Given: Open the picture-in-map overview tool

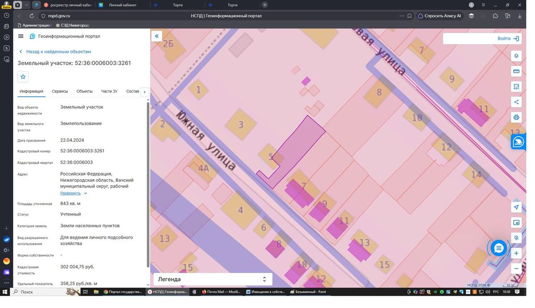Looking at the screenshot, I should [x=516, y=222].
